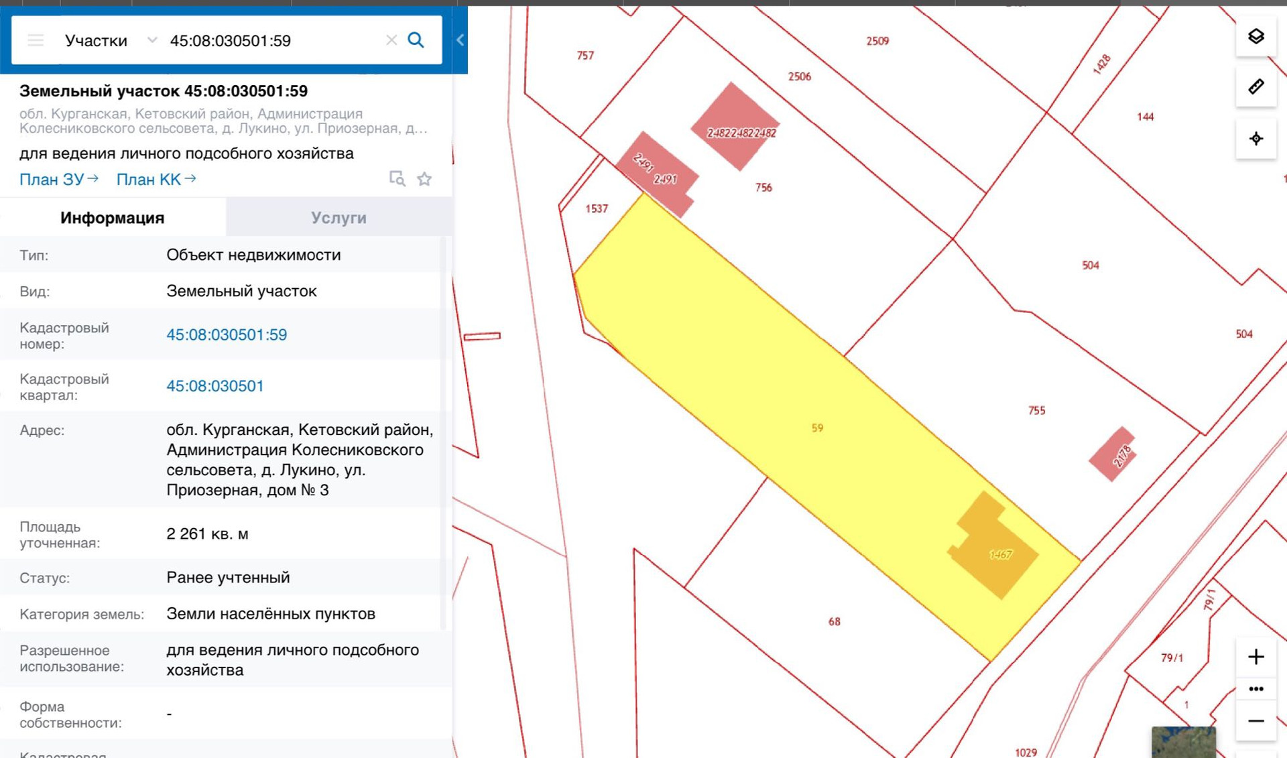Add parcel to favorites with star
This screenshot has height=758, width=1287.
424,179
